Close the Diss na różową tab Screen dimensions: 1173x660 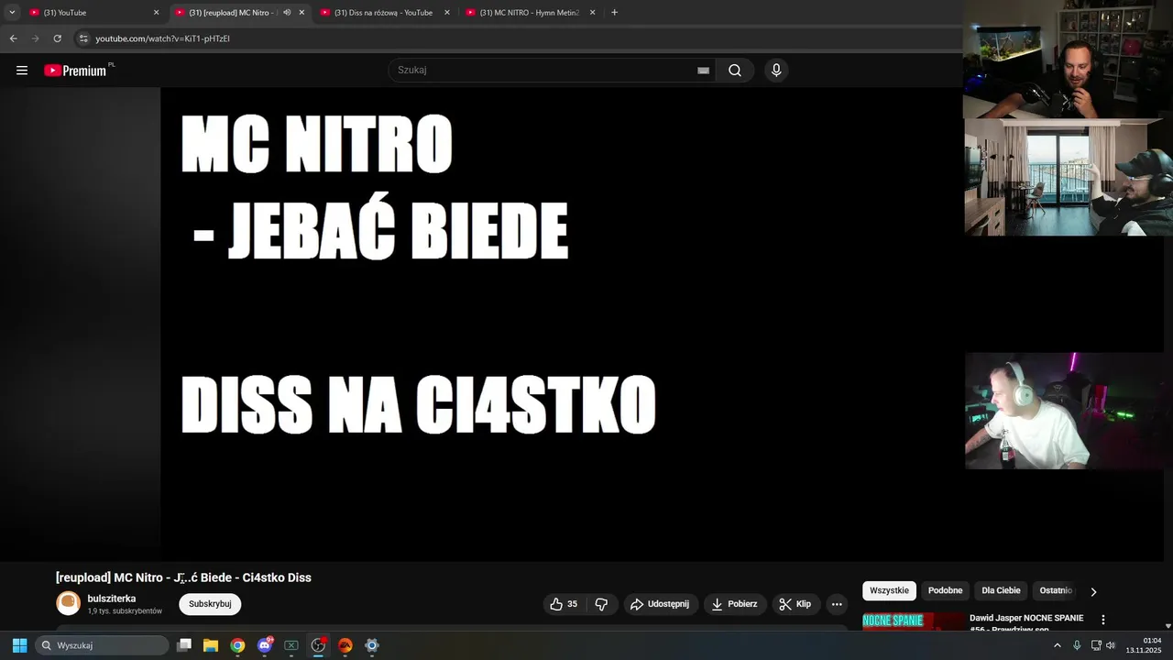tap(447, 13)
